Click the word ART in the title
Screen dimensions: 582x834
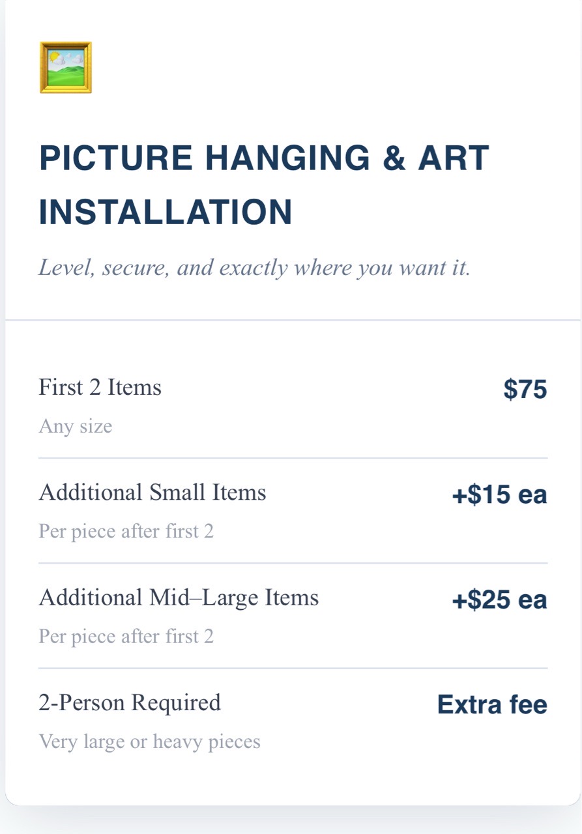pyautogui.click(x=454, y=158)
